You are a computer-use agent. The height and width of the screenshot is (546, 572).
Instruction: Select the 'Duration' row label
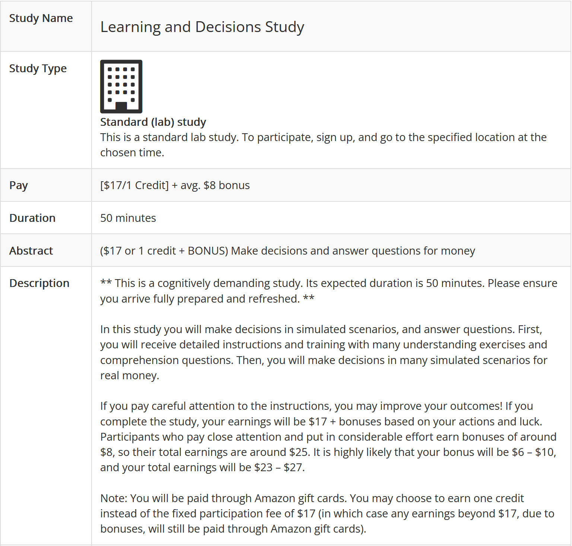tap(32, 218)
